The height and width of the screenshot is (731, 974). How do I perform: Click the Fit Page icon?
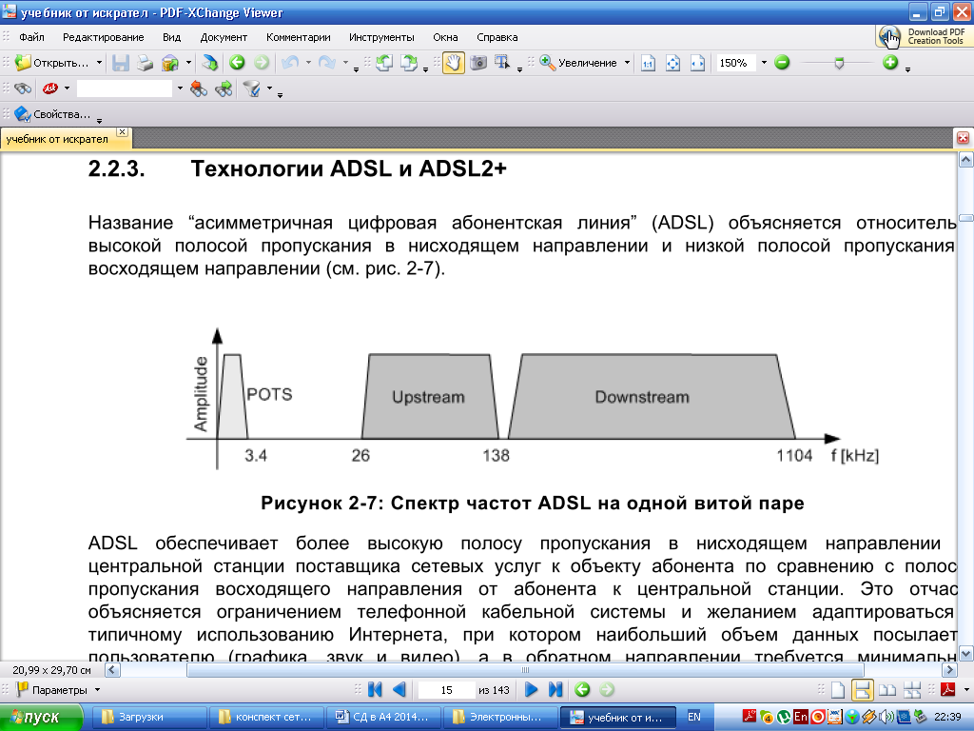pos(672,63)
